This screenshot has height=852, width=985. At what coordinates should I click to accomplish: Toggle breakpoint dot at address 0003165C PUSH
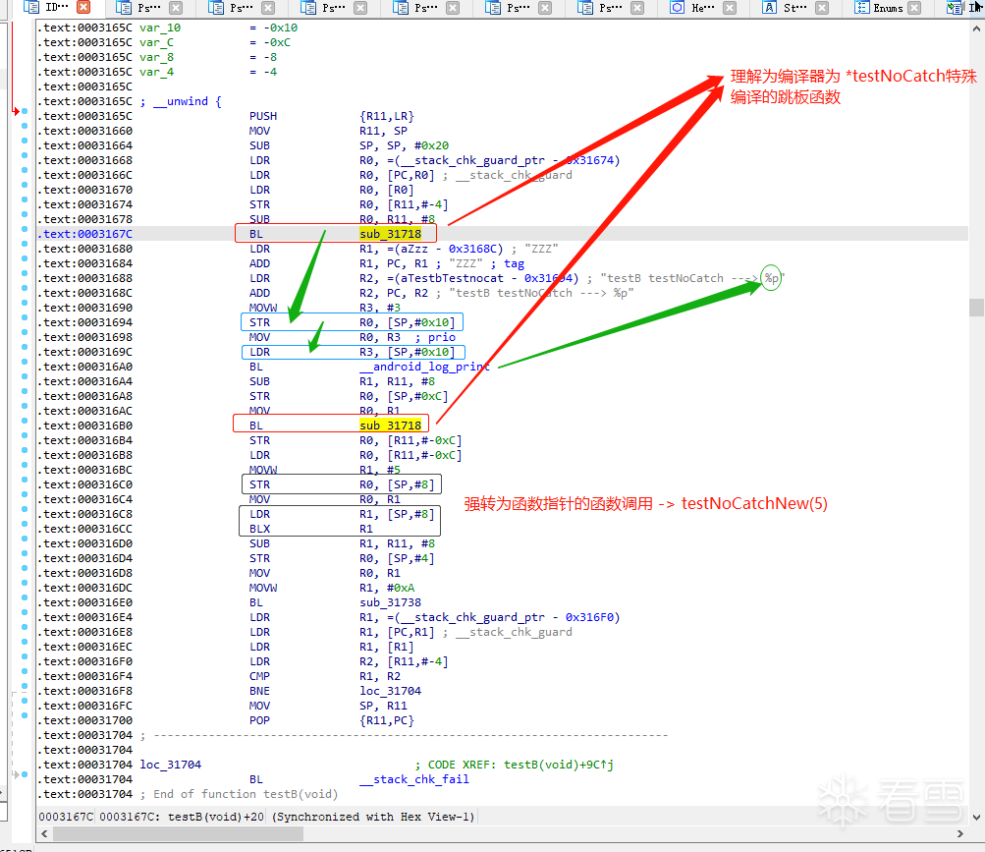25,111
